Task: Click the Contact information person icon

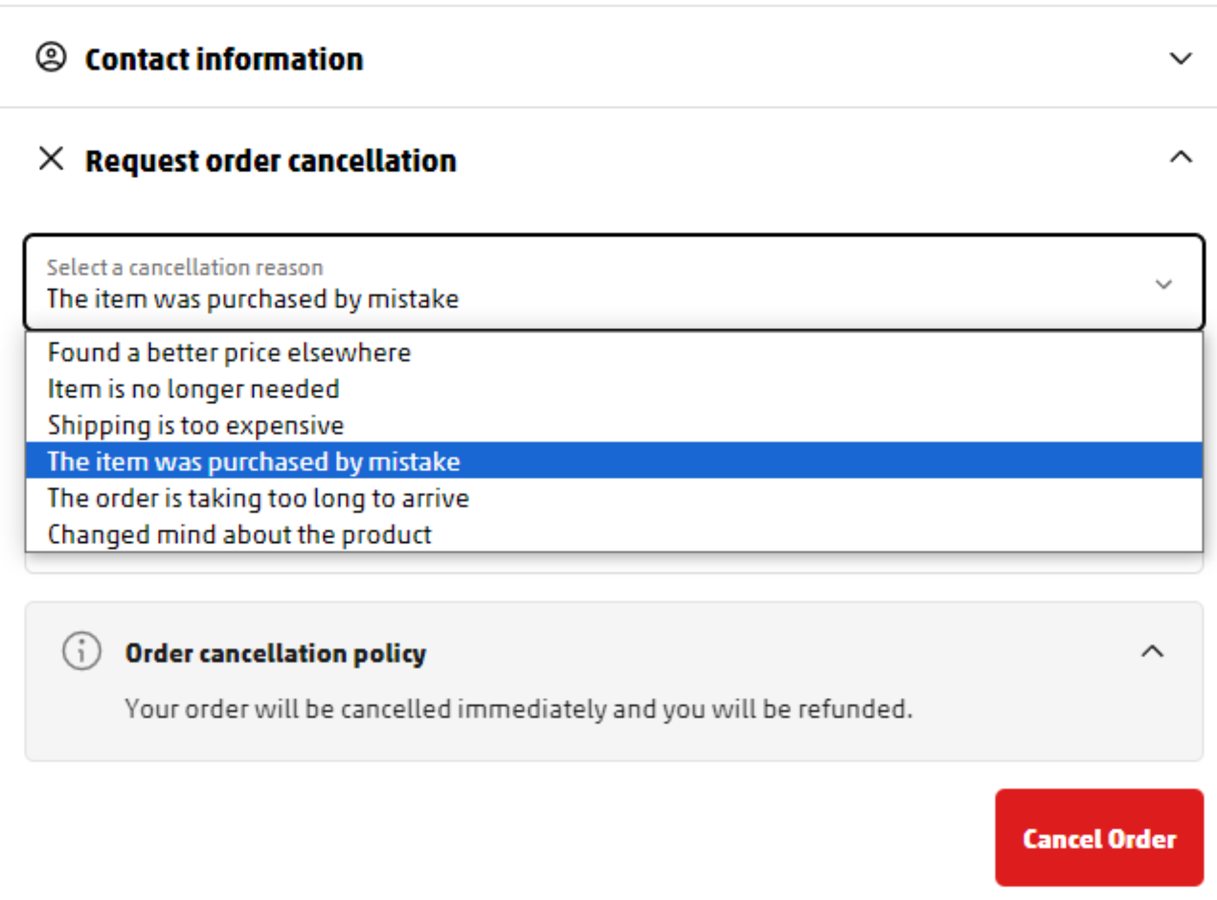Action: (51, 58)
